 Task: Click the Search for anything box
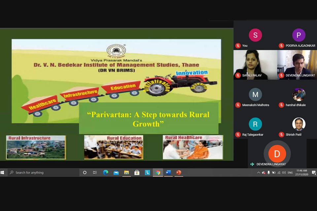coord(44,172)
